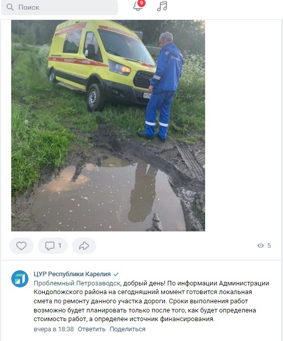Open comments via the speech bubble icon
This screenshot has height=341, width=283.
pyautogui.click(x=50, y=246)
